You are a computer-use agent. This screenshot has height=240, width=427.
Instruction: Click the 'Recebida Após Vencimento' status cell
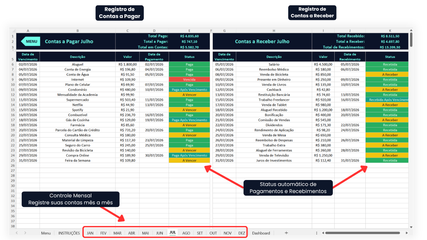point(387,100)
